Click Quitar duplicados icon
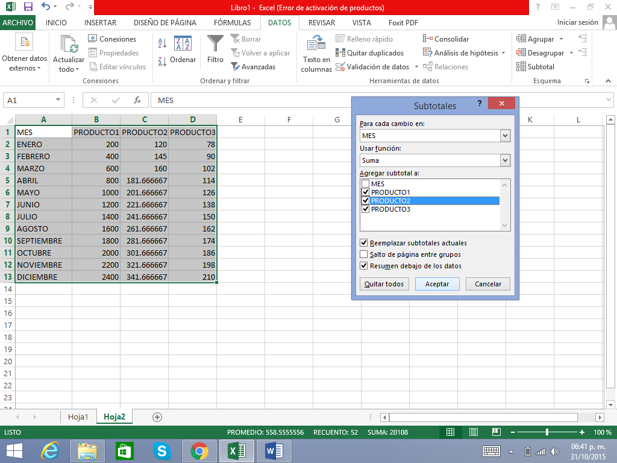Image resolution: width=617 pixels, height=463 pixels. 340,53
